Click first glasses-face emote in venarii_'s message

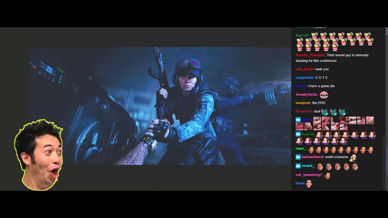click(320, 166)
